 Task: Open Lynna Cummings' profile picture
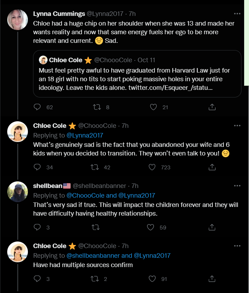click(18, 20)
